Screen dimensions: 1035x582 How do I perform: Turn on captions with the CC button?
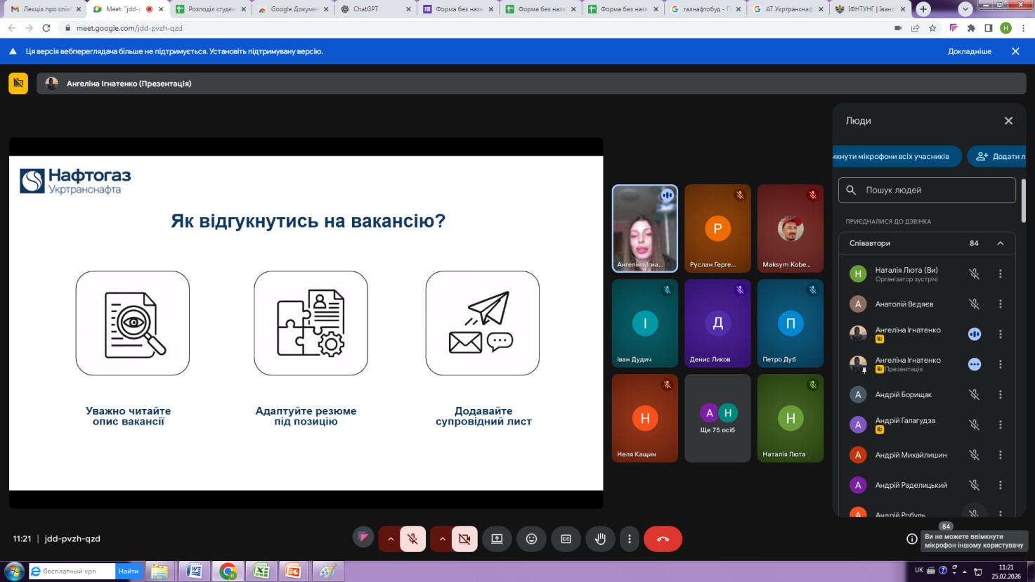click(x=566, y=539)
